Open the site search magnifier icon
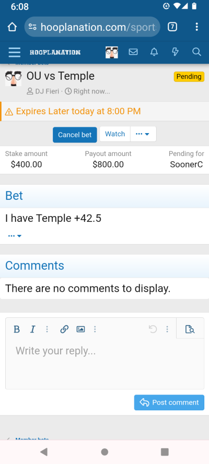This screenshot has width=209, height=464. tap(196, 52)
